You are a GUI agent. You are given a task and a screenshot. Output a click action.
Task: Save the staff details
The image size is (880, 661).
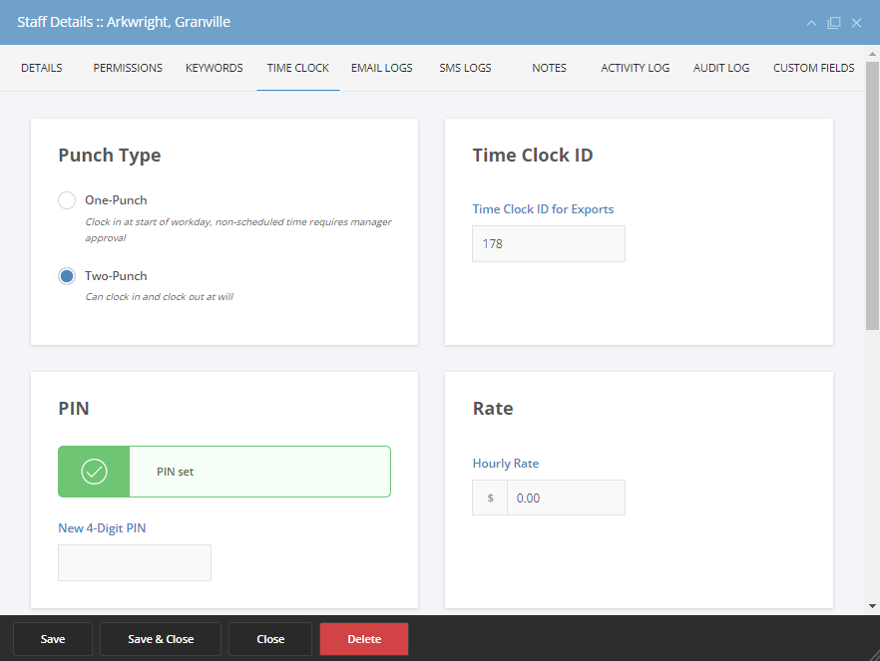click(52, 638)
